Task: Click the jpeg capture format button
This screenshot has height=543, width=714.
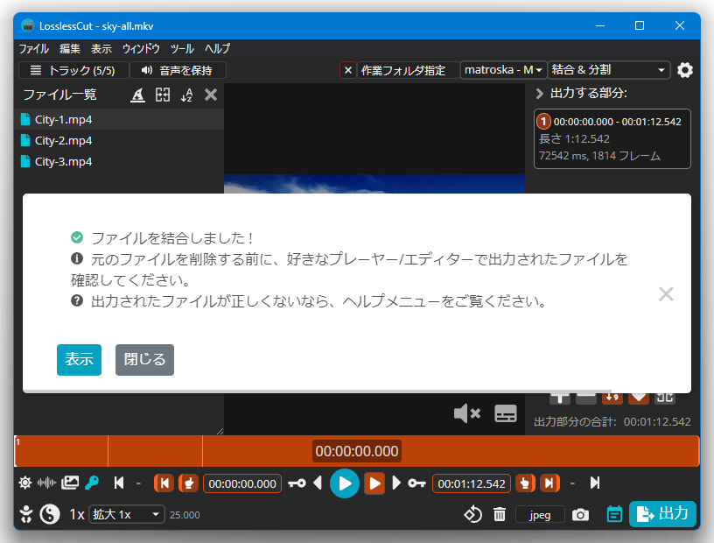Action: click(x=540, y=515)
